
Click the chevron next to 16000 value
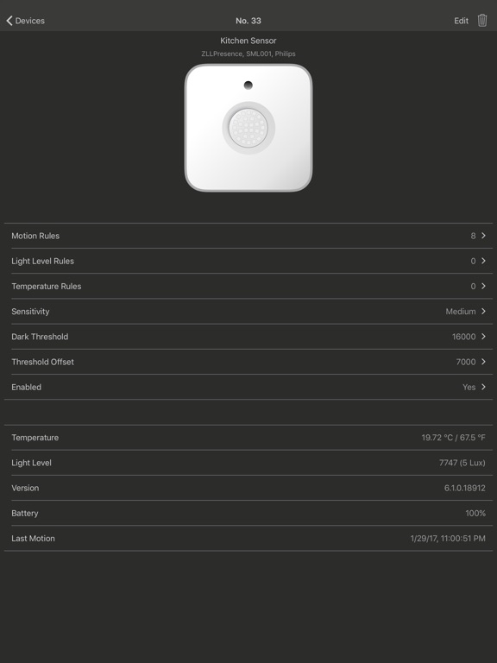(483, 337)
